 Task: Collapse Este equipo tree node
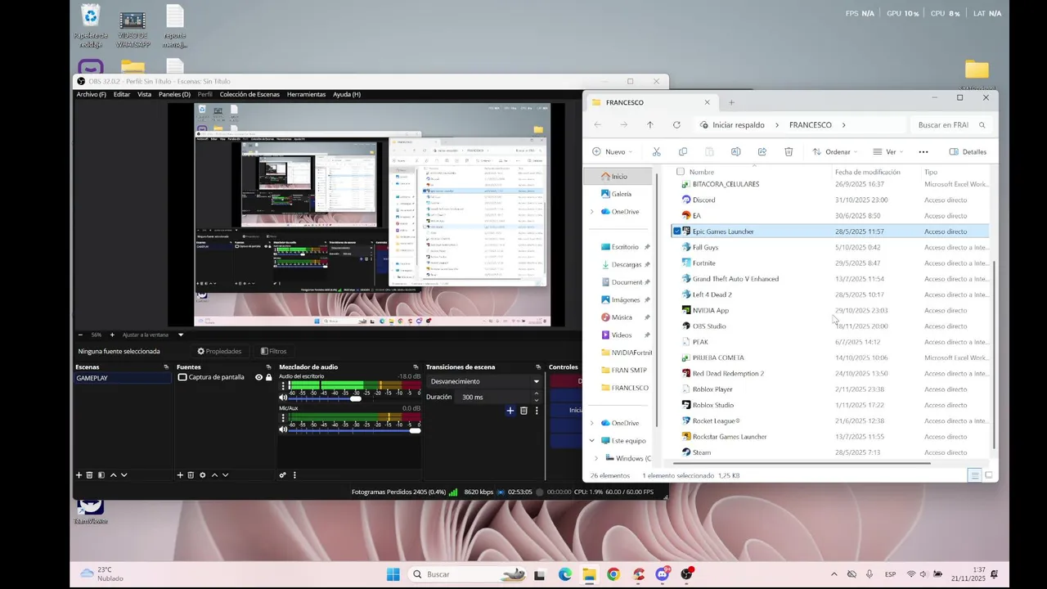pyautogui.click(x=591, y=440)
